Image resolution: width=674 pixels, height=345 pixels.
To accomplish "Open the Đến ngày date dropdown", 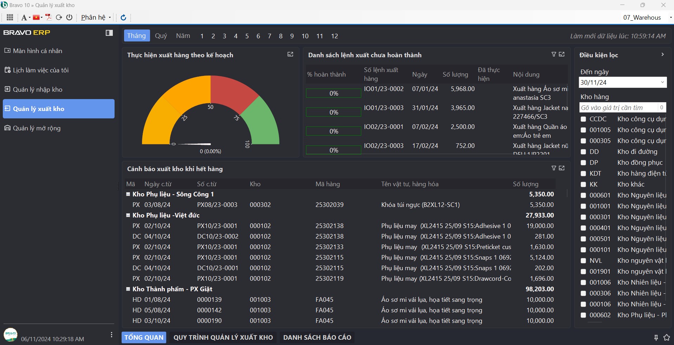I will click(x=662, y=83).
